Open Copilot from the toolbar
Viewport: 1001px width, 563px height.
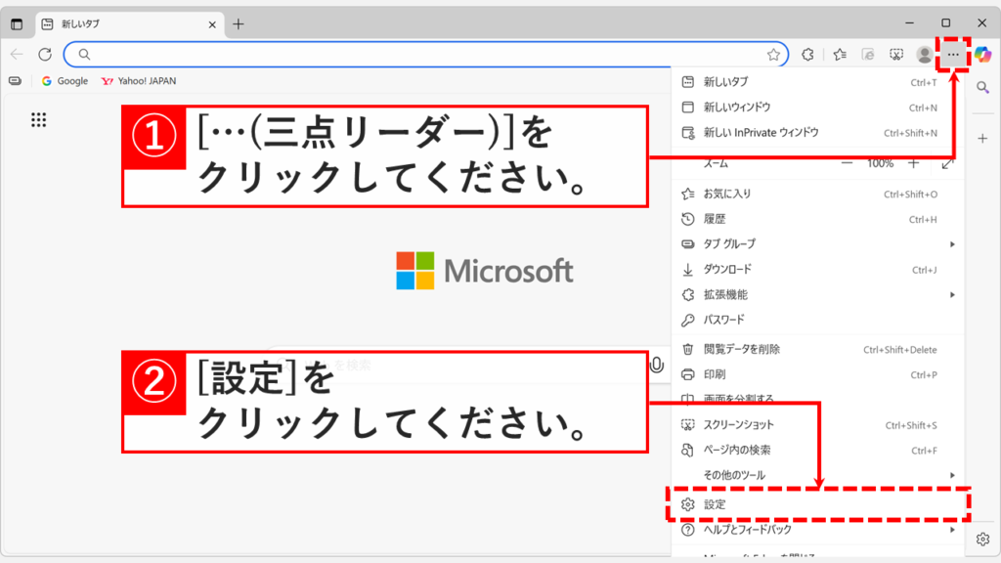(x=982, y=55)
